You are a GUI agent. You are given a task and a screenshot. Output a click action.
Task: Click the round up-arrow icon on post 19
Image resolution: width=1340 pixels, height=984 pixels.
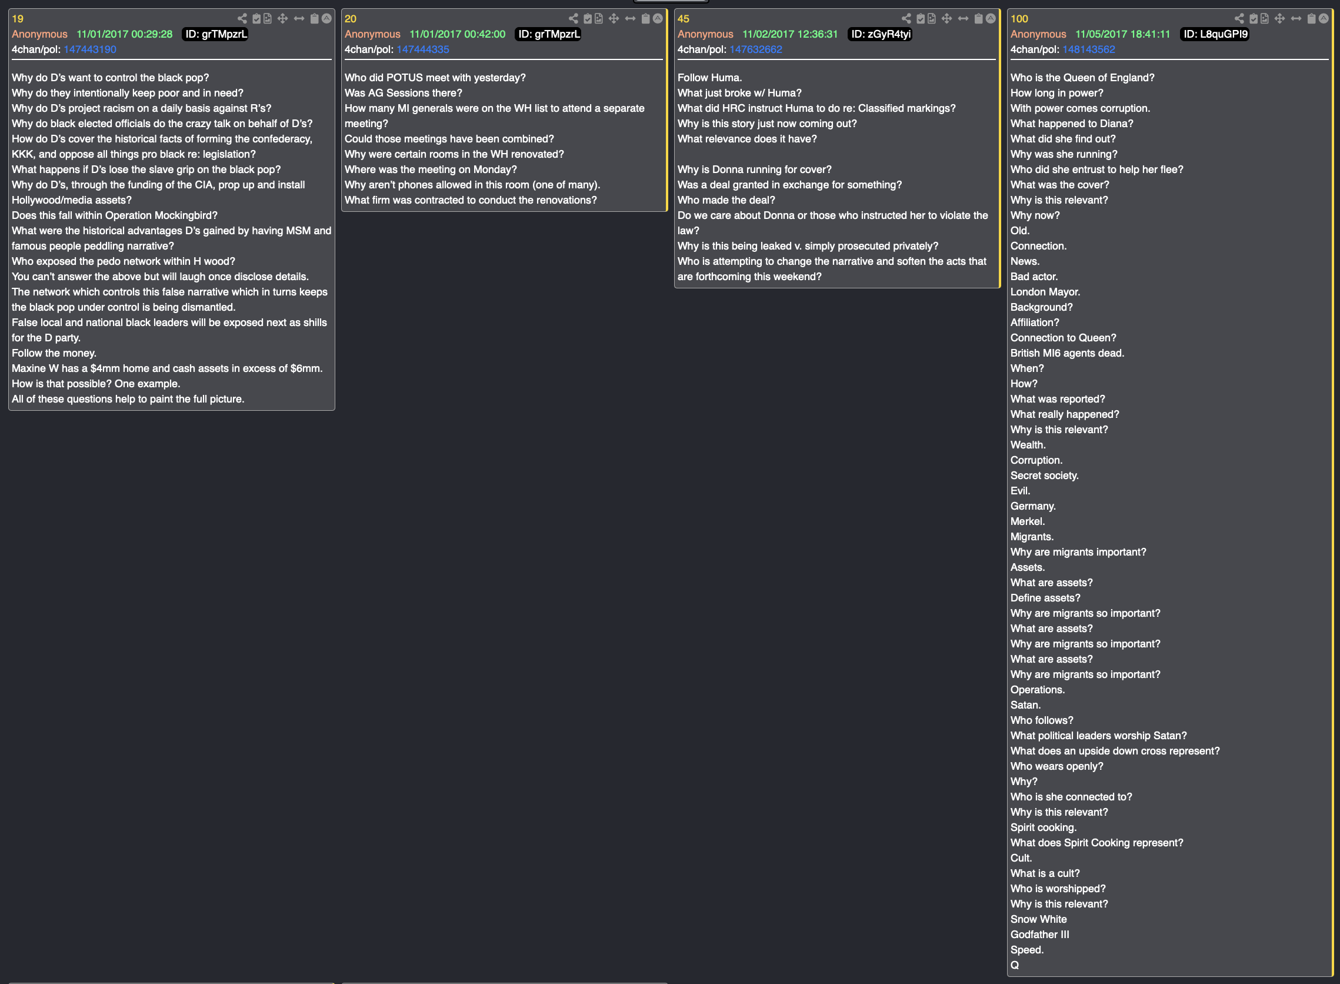tap(326, 18)
